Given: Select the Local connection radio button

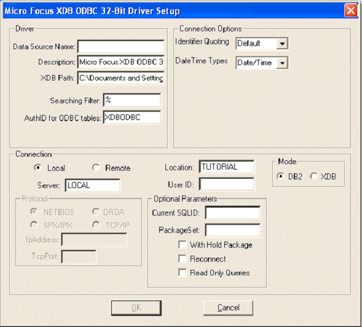Looking at the screenshot, I should [x=37, y=167].
